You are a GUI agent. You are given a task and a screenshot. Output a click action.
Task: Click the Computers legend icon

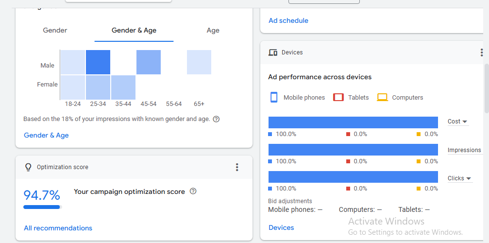(382, 97)
